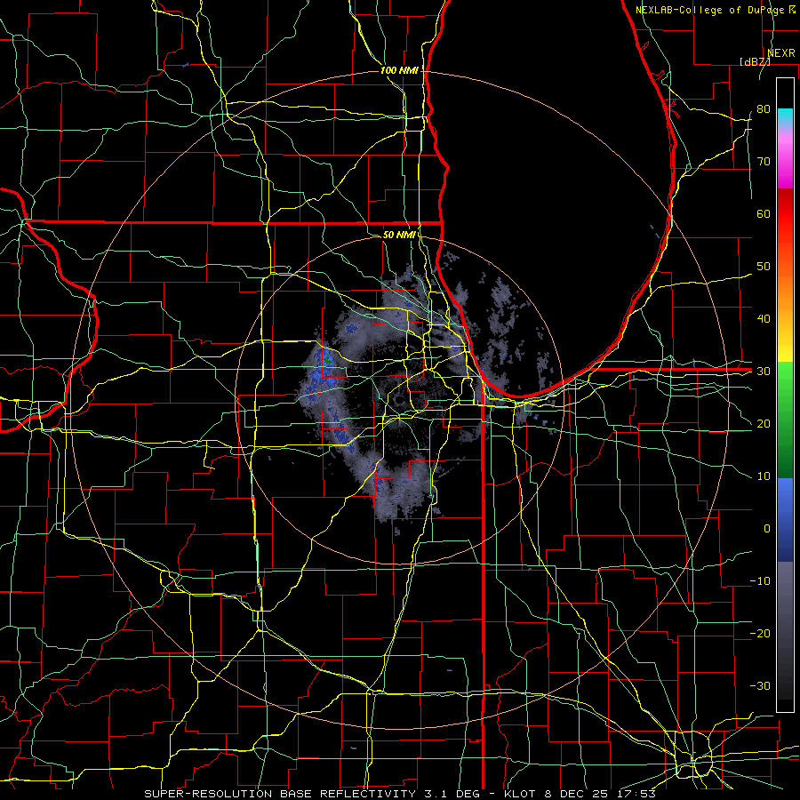
Task: Click the magenta band of the reflectivity legend
Action: click(x=785, y=164)
